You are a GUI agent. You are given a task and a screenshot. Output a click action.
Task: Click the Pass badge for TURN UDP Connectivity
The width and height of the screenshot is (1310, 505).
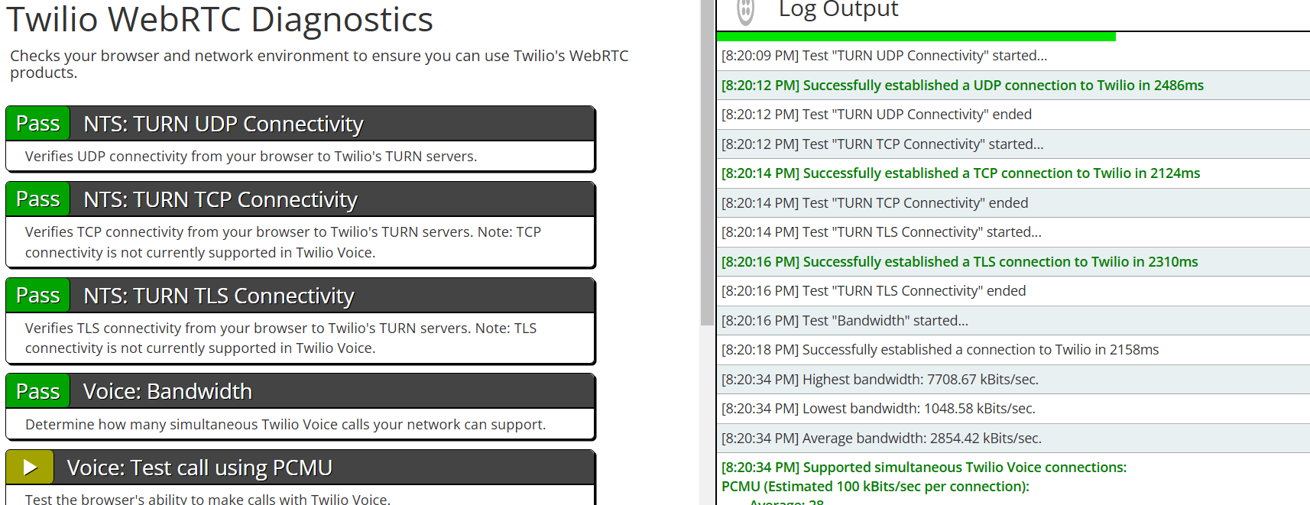click(x=38, y=124)
